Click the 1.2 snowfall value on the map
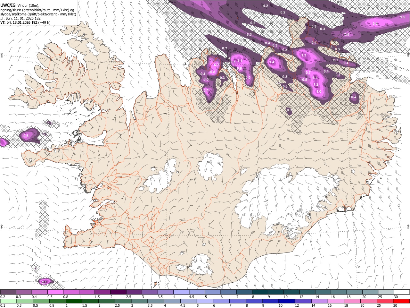The height and width of the screenshot is (308, 410). [316, 84]
